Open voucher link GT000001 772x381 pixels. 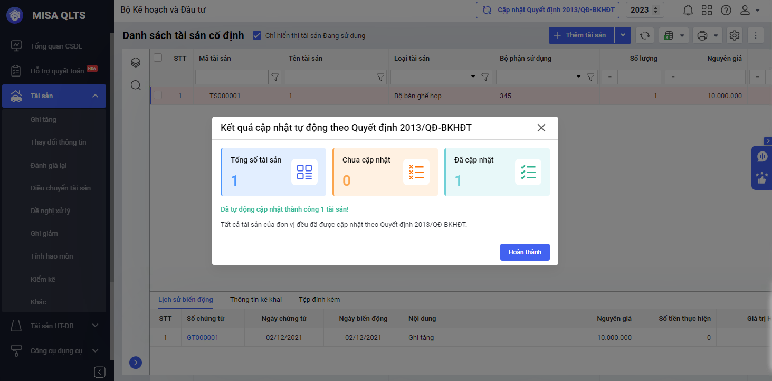click(202, 337)
